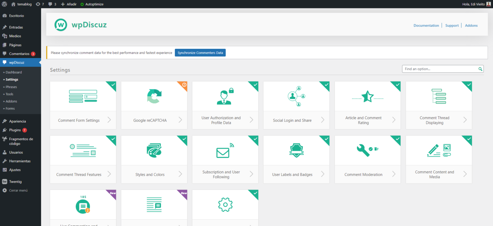The height and width of the screenshot is (226, 493).
Task: Click the User Labels and Badges shield icon
Action: point(296,150)
